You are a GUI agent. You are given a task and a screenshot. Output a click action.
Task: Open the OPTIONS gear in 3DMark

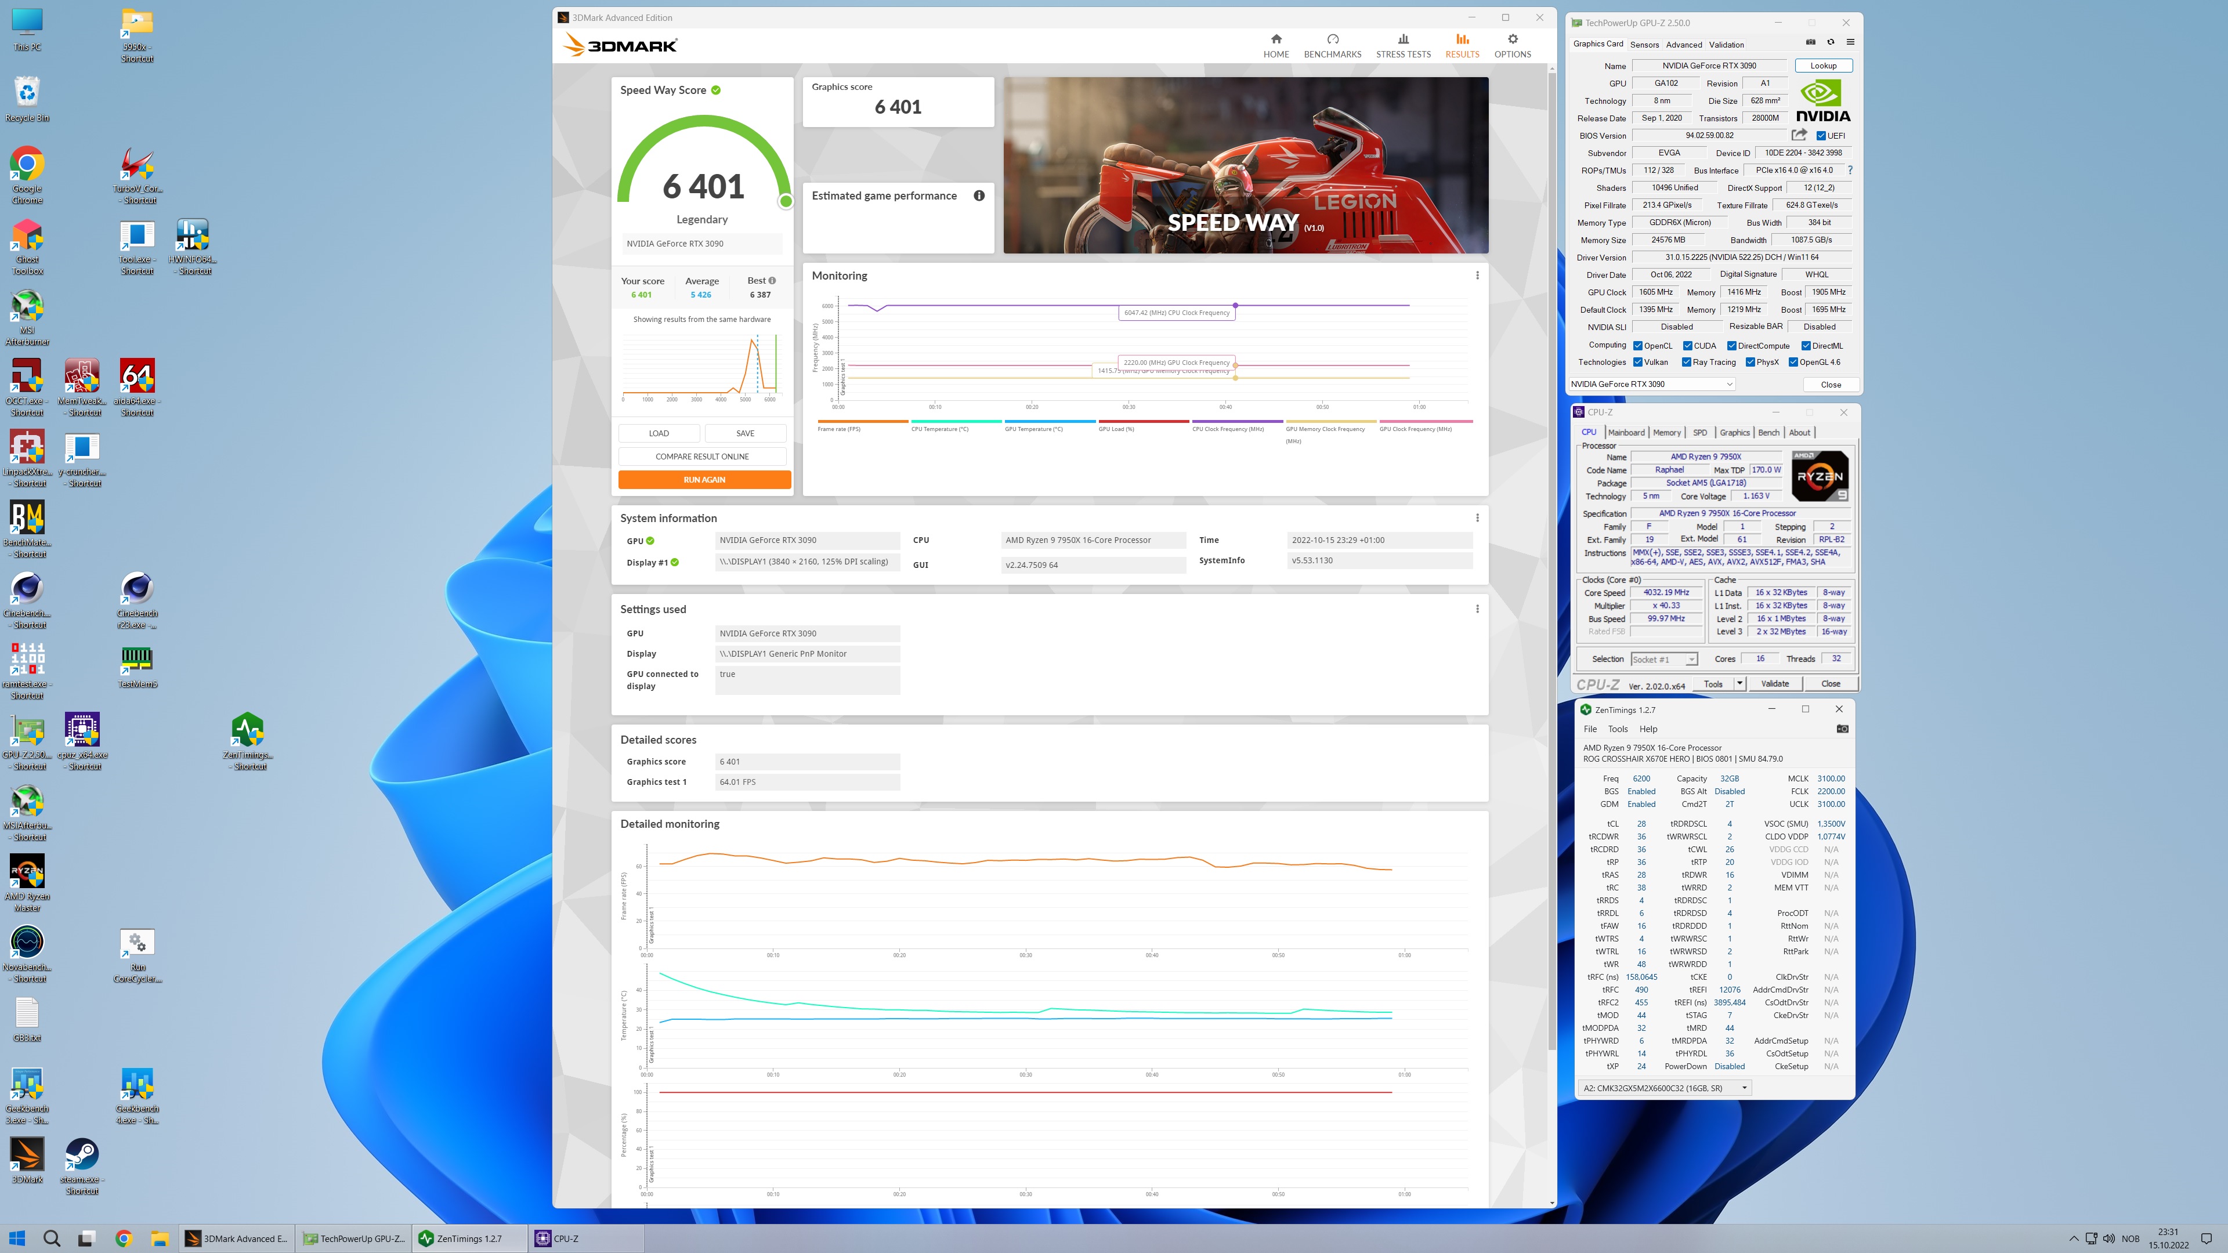tap(1513, 46)
